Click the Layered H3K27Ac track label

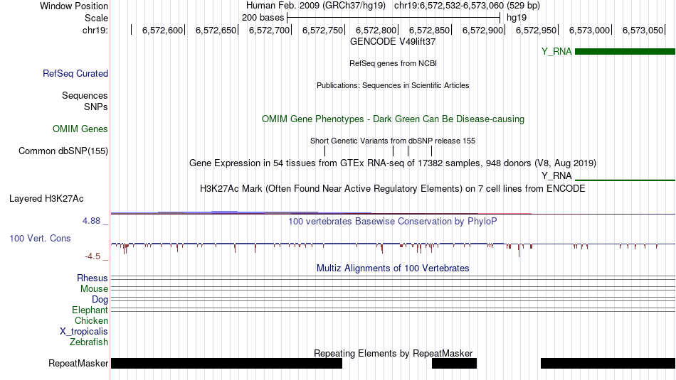tap(46, 198)
